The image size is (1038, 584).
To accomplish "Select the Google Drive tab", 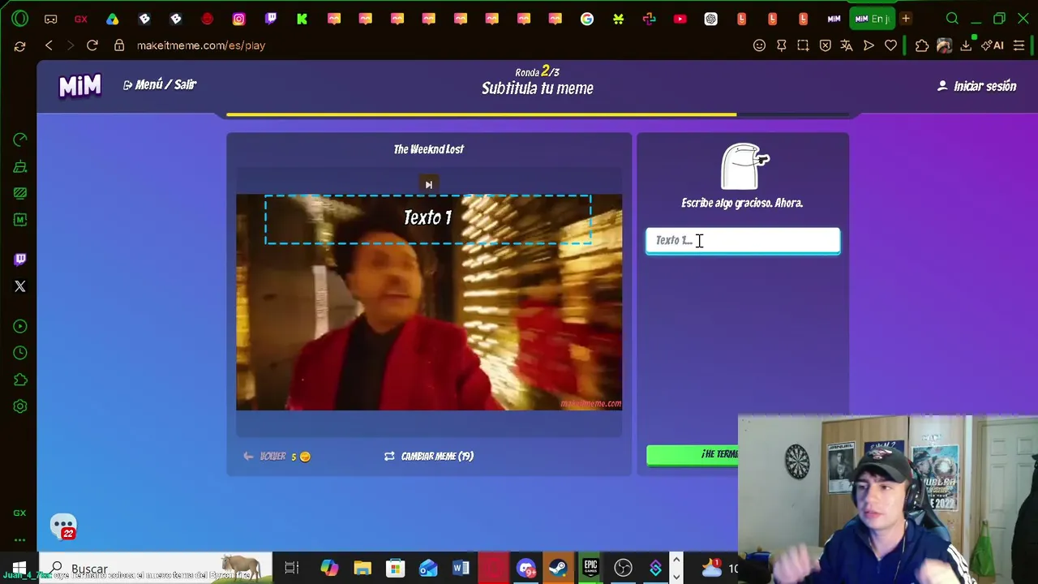I will pos(113,19).
